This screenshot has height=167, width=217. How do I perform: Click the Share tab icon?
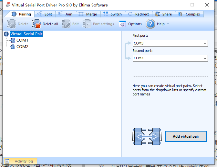[157, 14]
